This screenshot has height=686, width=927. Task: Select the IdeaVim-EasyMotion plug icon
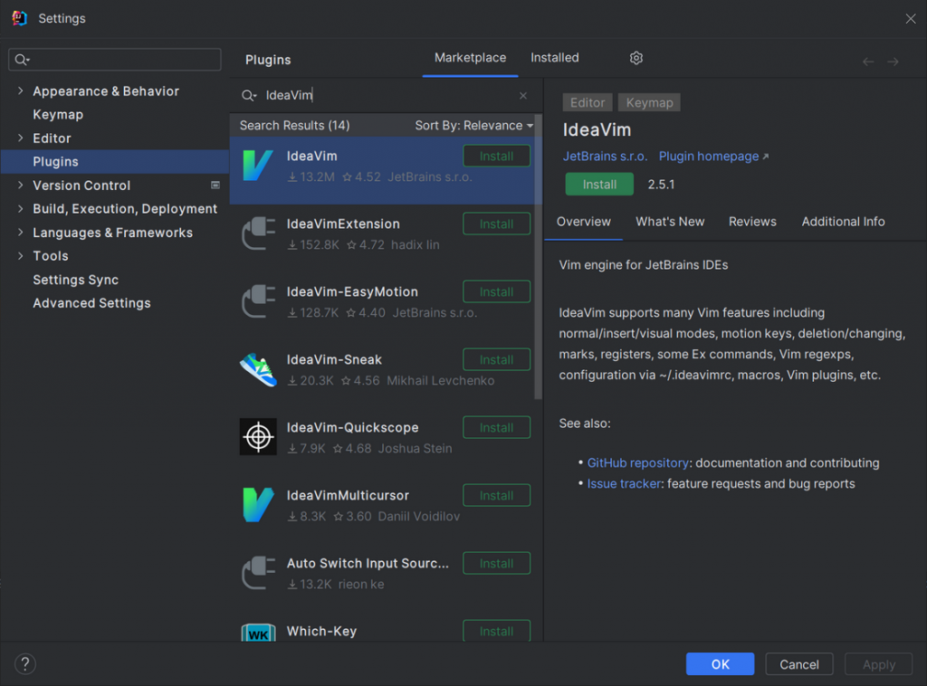pos(258,301)
